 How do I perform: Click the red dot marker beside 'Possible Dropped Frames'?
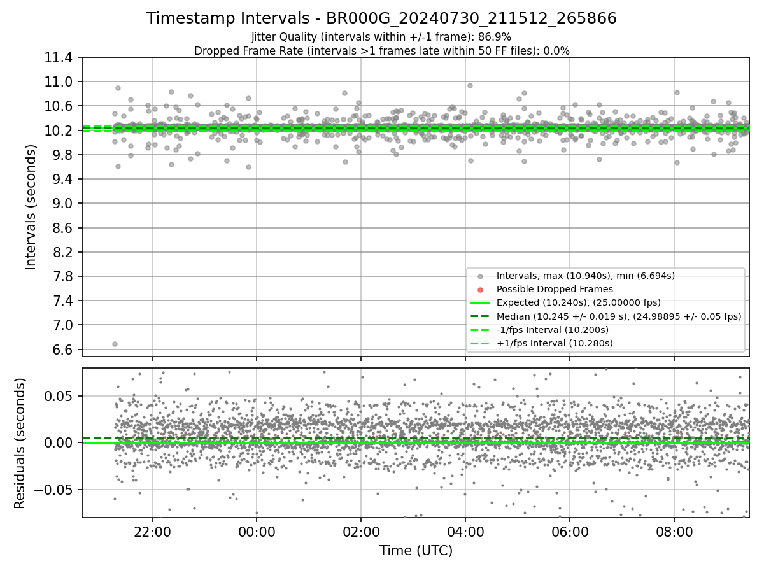pyautogui.click(x=480, y=290)
